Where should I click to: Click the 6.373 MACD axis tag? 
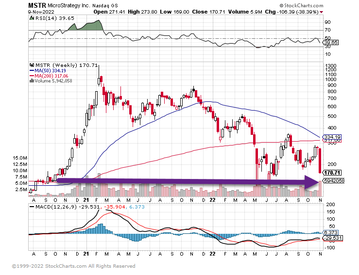click(330, 233)
